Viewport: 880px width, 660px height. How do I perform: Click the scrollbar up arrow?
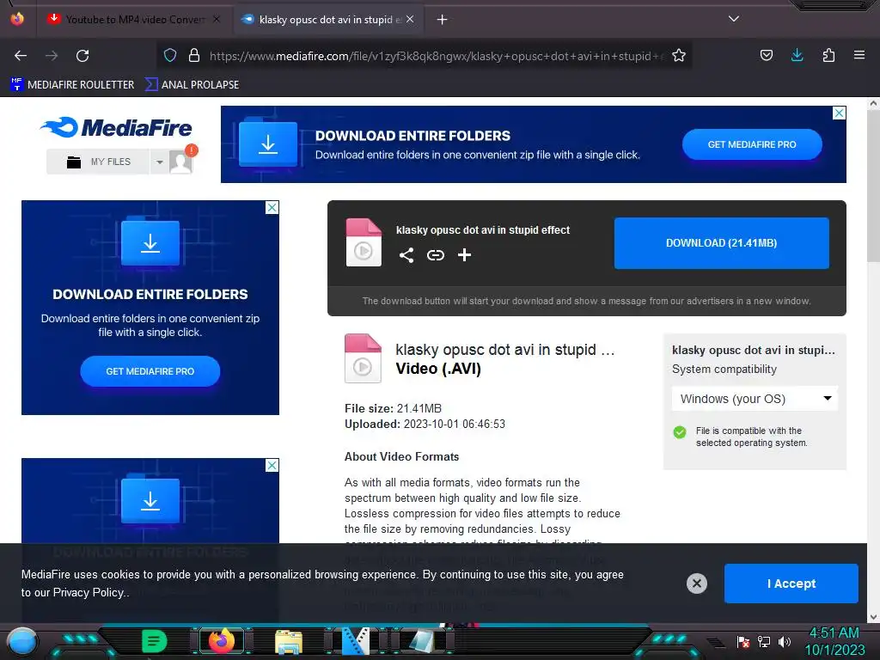click(x=873, y=103)
